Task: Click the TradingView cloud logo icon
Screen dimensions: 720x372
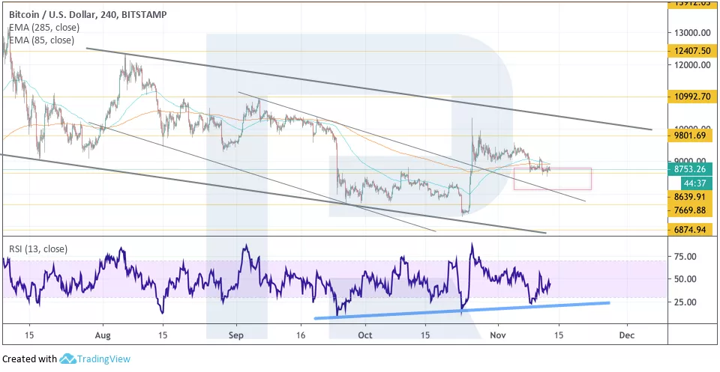Action: [68, 359]
